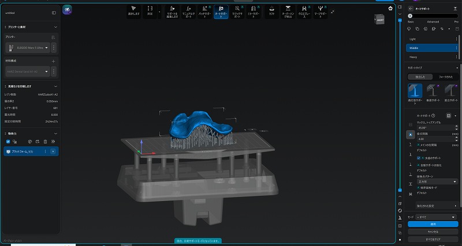Open the マジックサポート tool
Viewport: 462px width, 246px height.
coord(237,12)
